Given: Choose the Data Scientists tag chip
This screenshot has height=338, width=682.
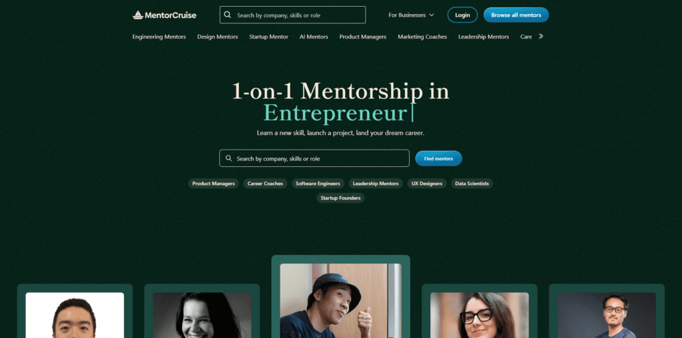Looking at the screenshot, I should pos(472,184).
